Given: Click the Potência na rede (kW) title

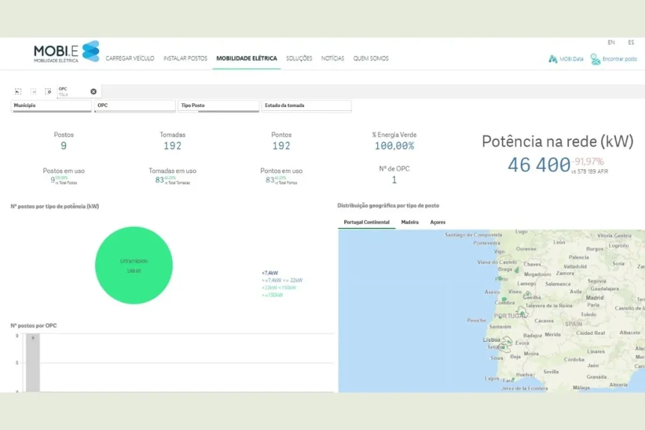Looking at the screenshot, I should click(557, 142).
